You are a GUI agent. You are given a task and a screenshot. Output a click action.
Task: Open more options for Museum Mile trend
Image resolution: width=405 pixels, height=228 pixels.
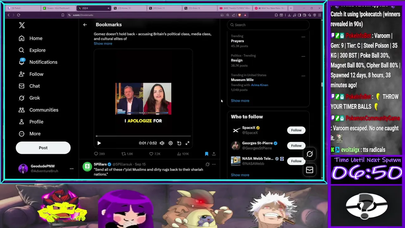point(303,76)
